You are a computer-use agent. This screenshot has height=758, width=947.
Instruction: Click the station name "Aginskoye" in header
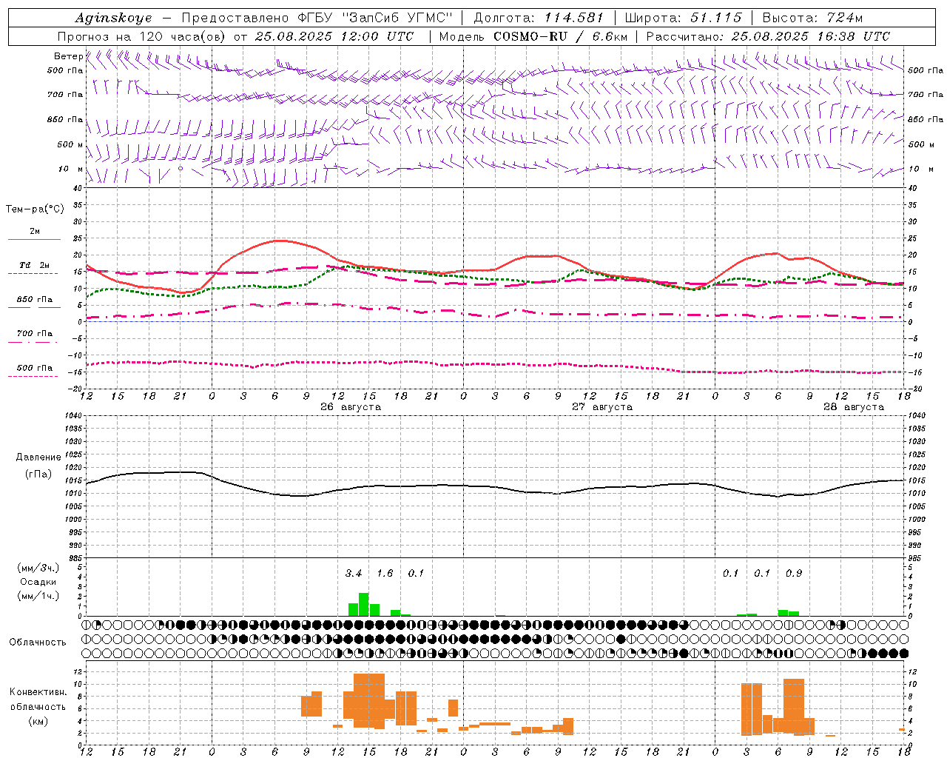point(113,18)
